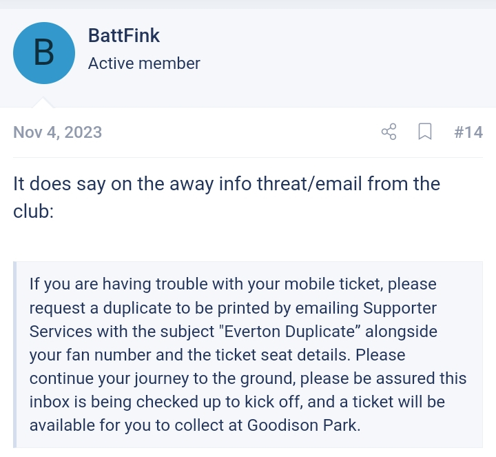496x457 pixels.
Task: Click the 'your fan number' line in the quote
Action: click(x=217, y=355)
